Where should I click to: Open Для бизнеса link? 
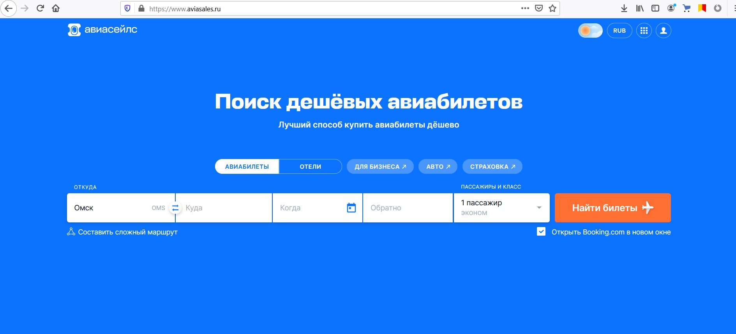(380, 166)
